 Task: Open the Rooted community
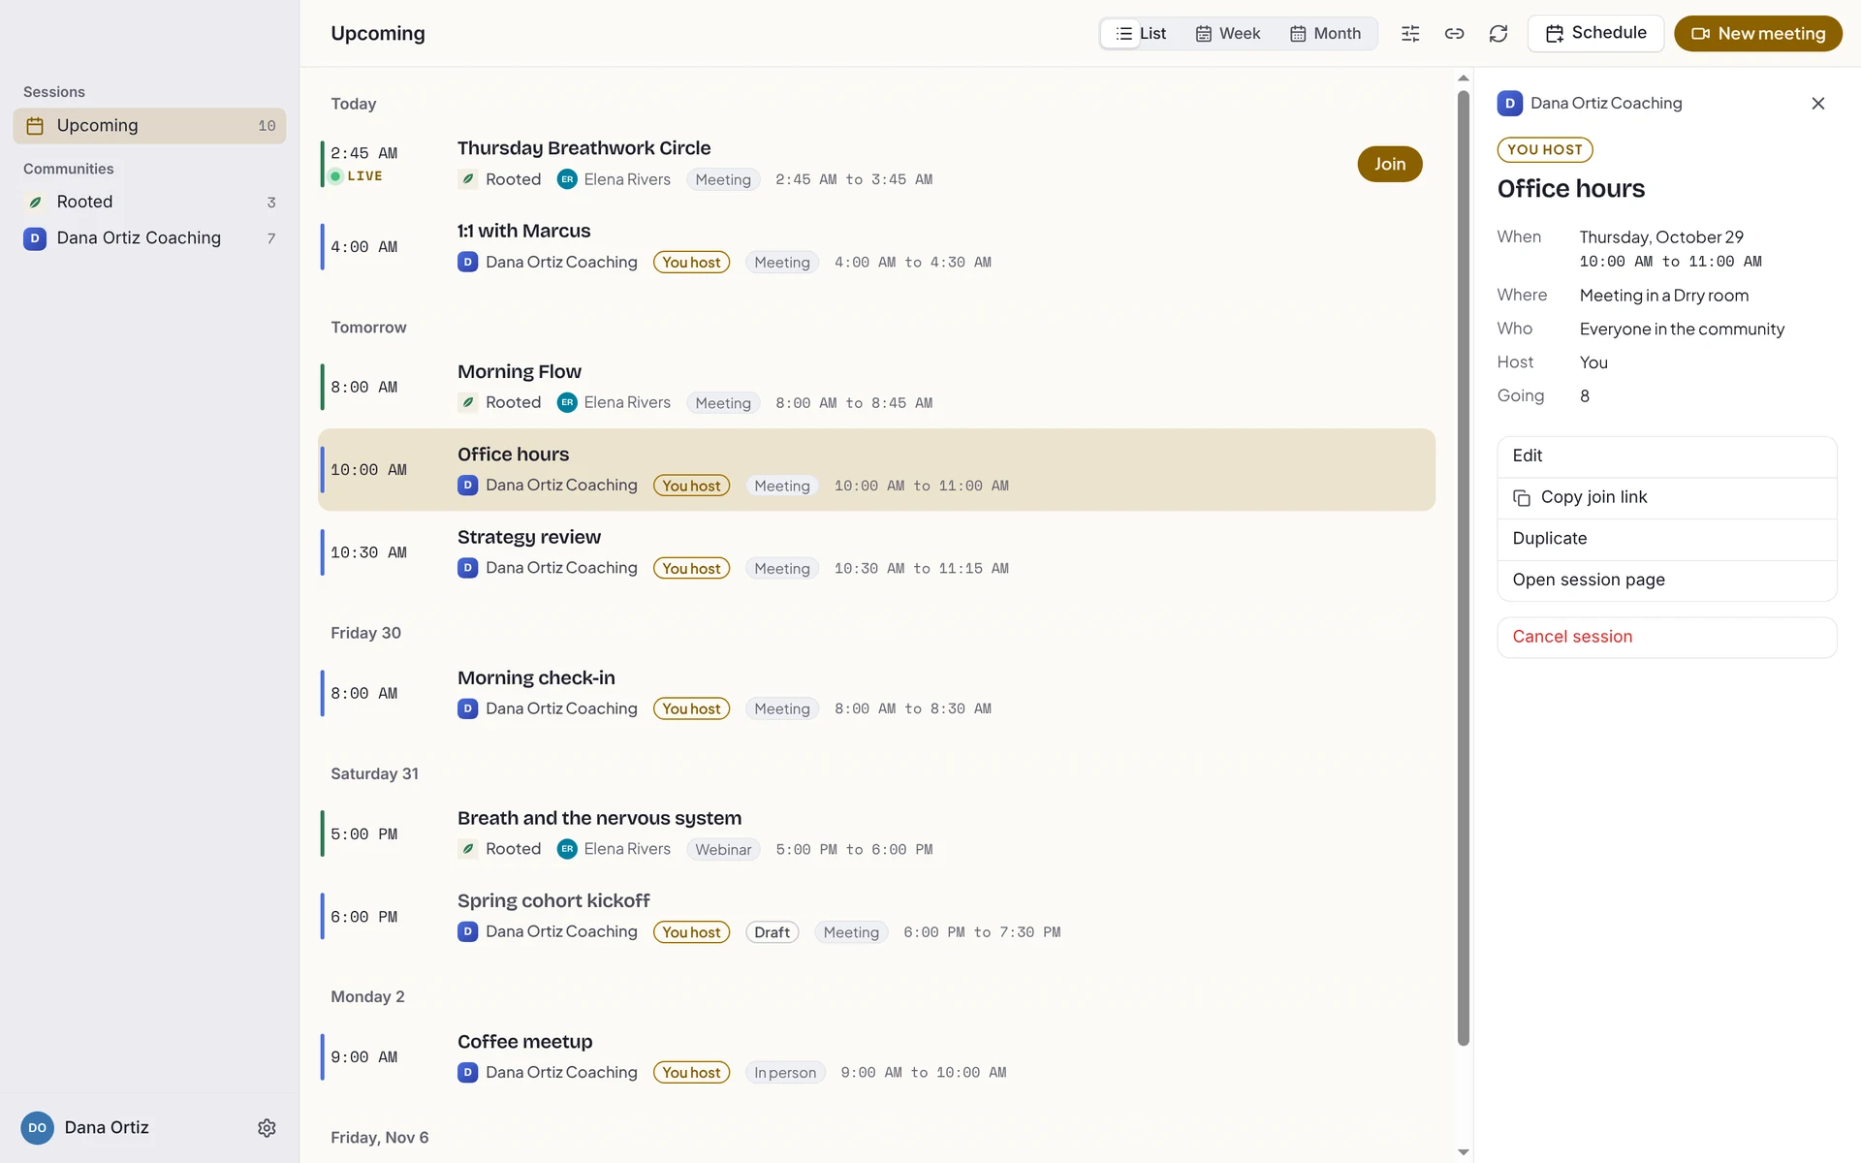pyautogui.click(x=149, y=203)
